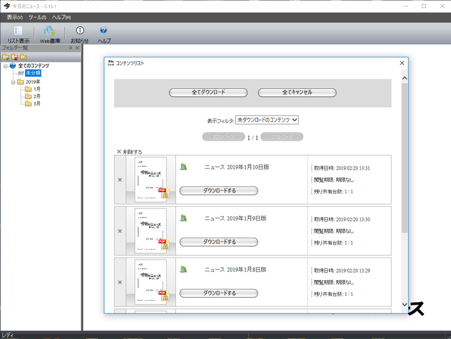
Task: Pin the フォルダ一覧 panel with pushpin icon
Action: tap(70, 48)
